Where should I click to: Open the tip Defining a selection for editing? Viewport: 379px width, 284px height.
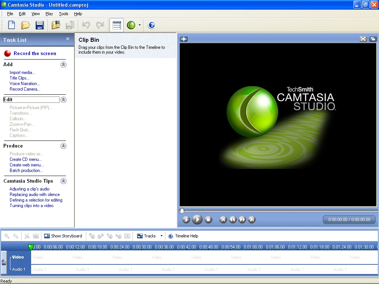point(36,200)
